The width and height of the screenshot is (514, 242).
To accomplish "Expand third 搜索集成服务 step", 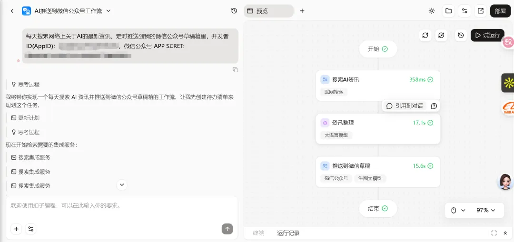I will pyautogui.click(x=31, y=186).
